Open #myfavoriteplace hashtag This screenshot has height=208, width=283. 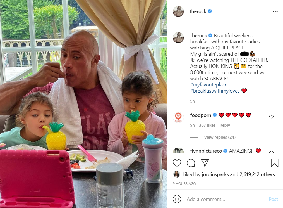pyautogui.click(x=209, y=85)
